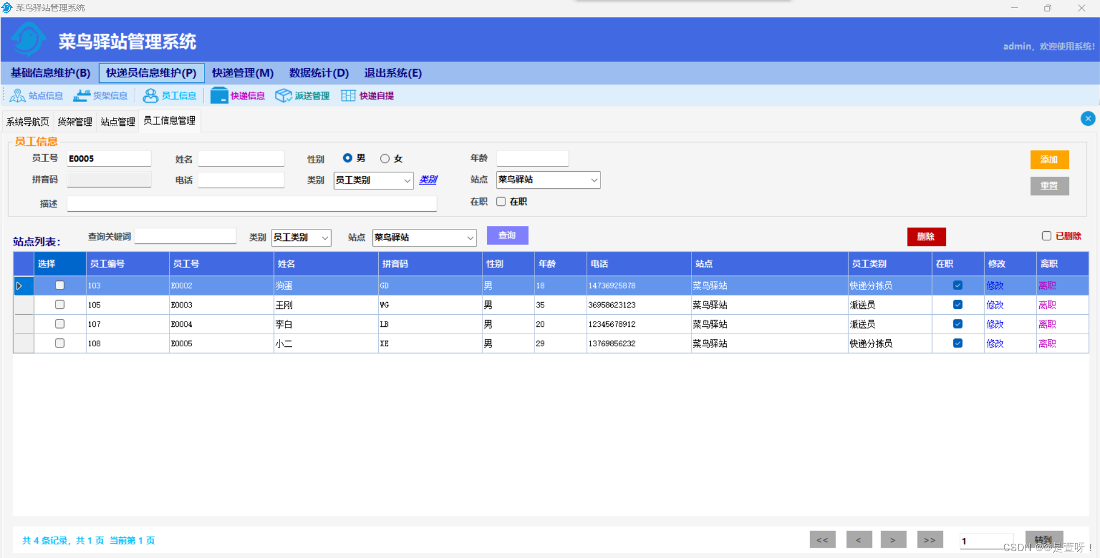Click the orange 添加 button
Image resolution: width=1100 pixels, height=558 pixels.
click(1049, 160)
